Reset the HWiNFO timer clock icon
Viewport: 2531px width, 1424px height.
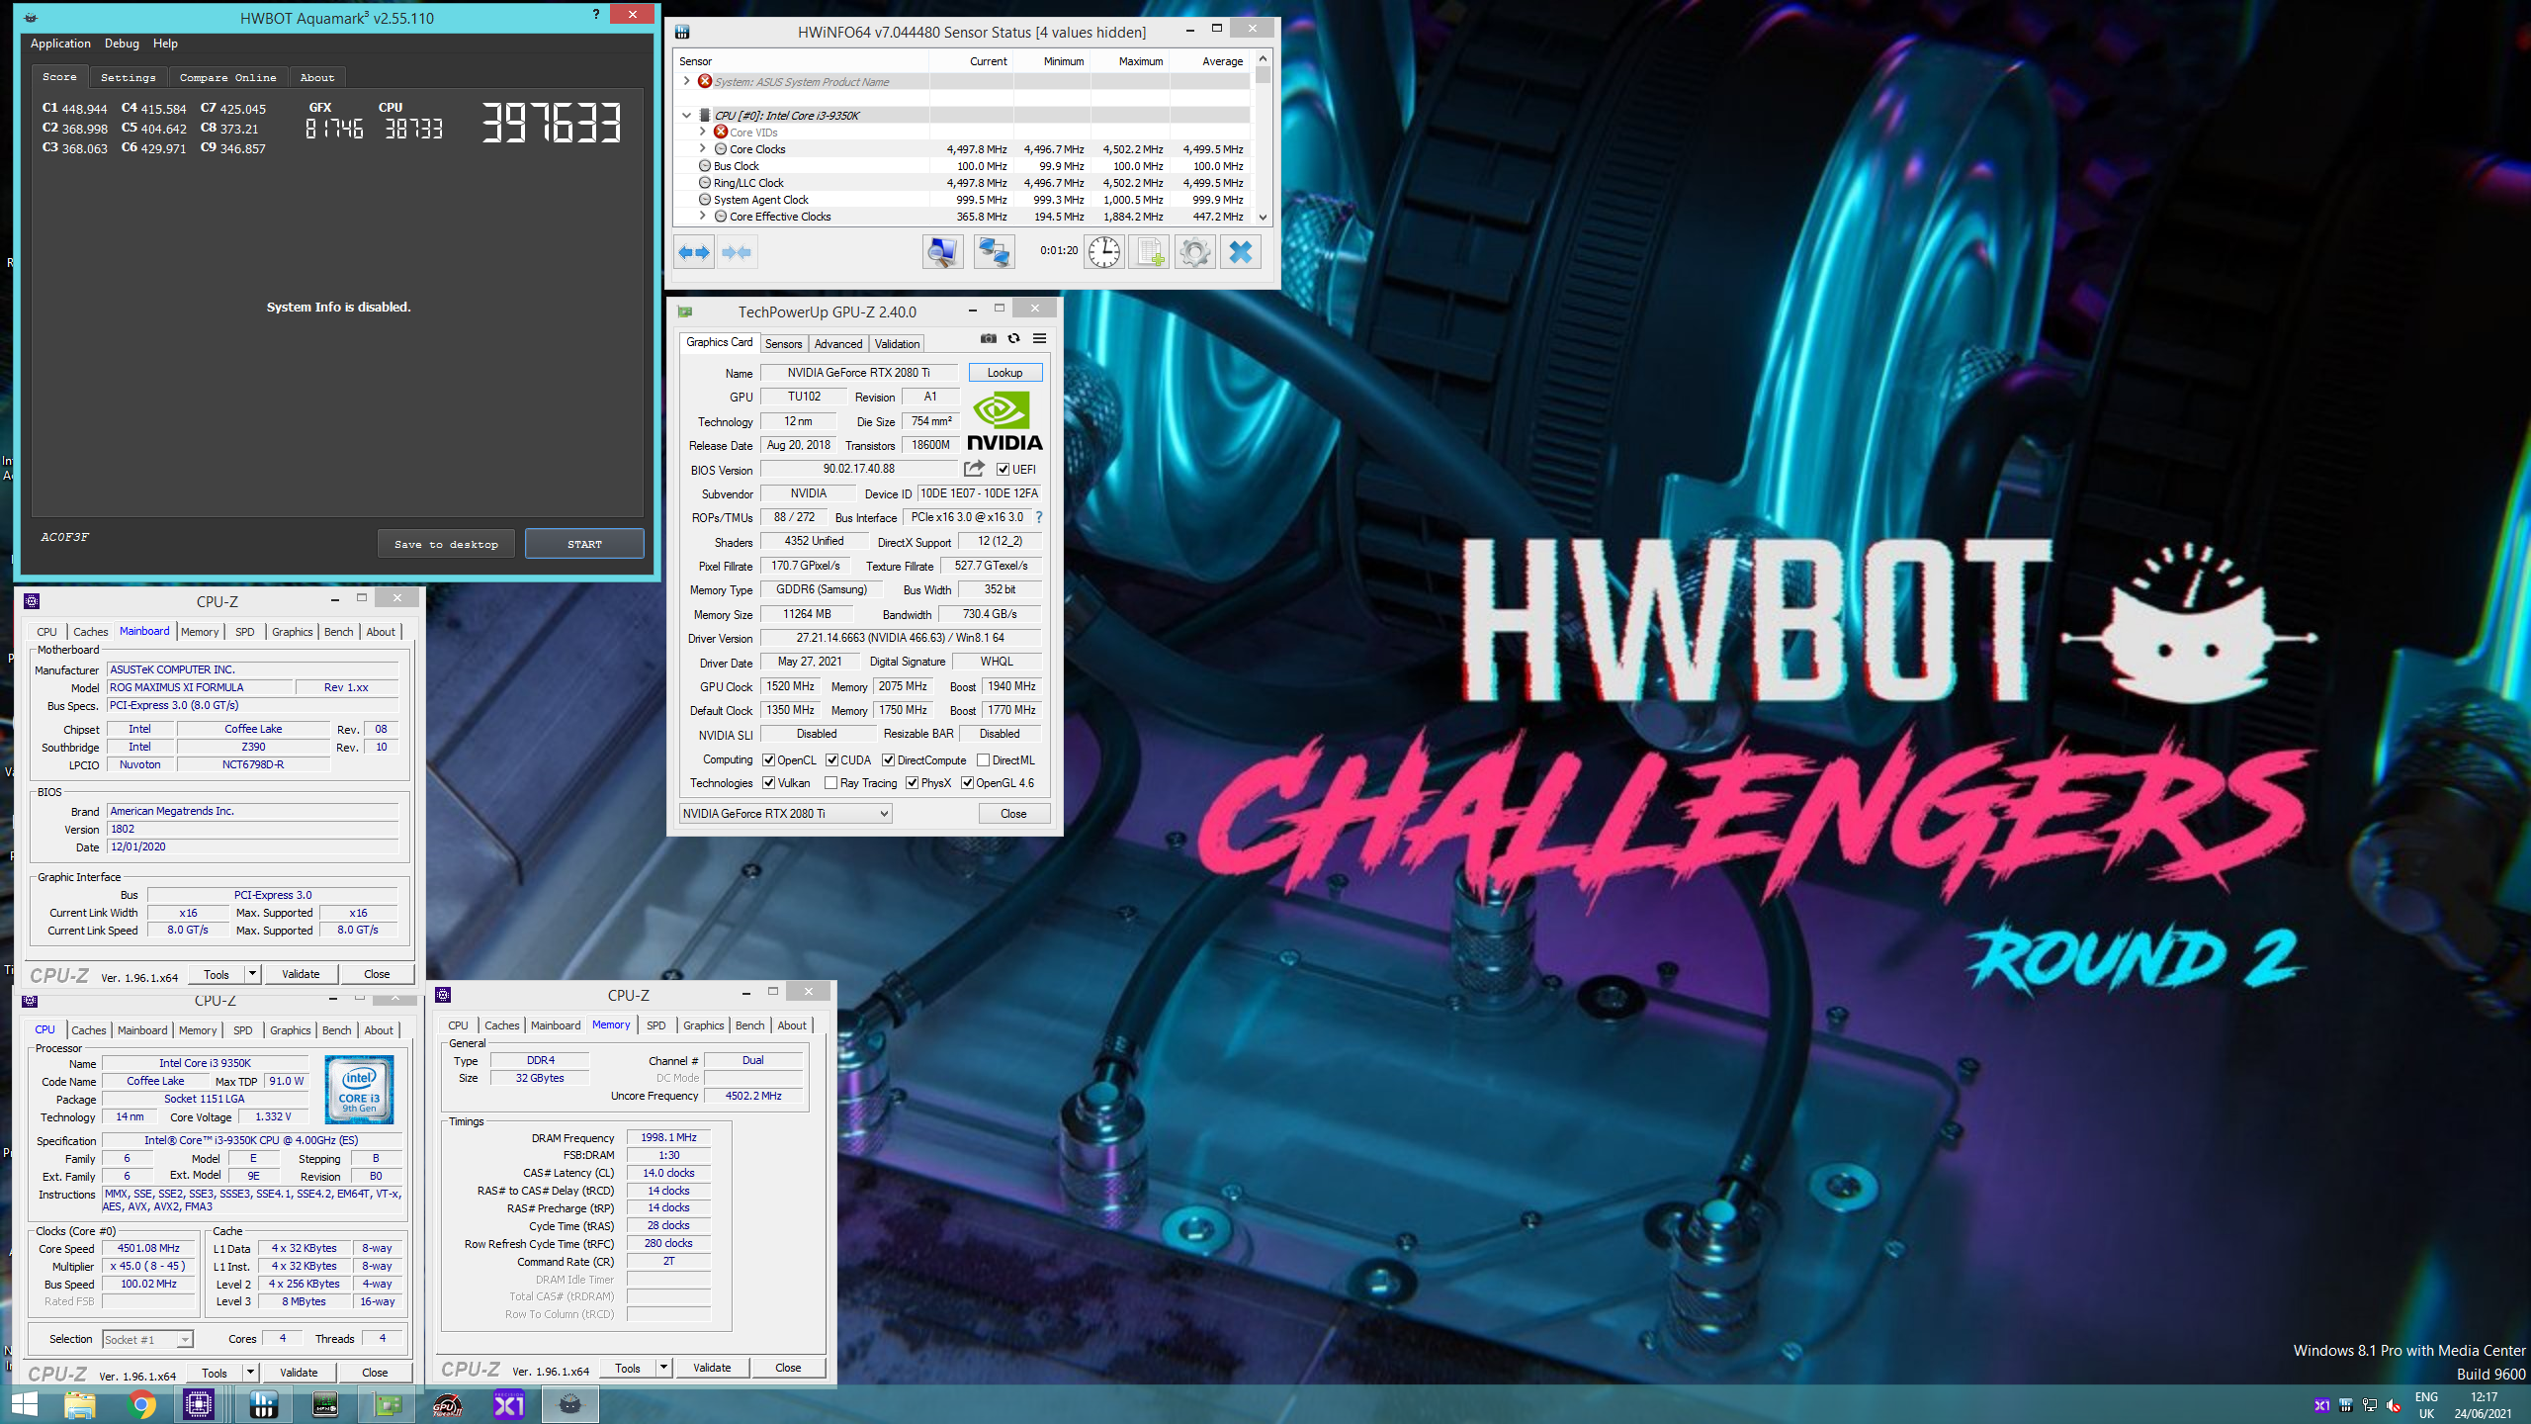(x=1104, y=252)
